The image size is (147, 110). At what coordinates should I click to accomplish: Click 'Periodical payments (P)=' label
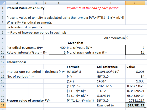[x=25, y=48]
